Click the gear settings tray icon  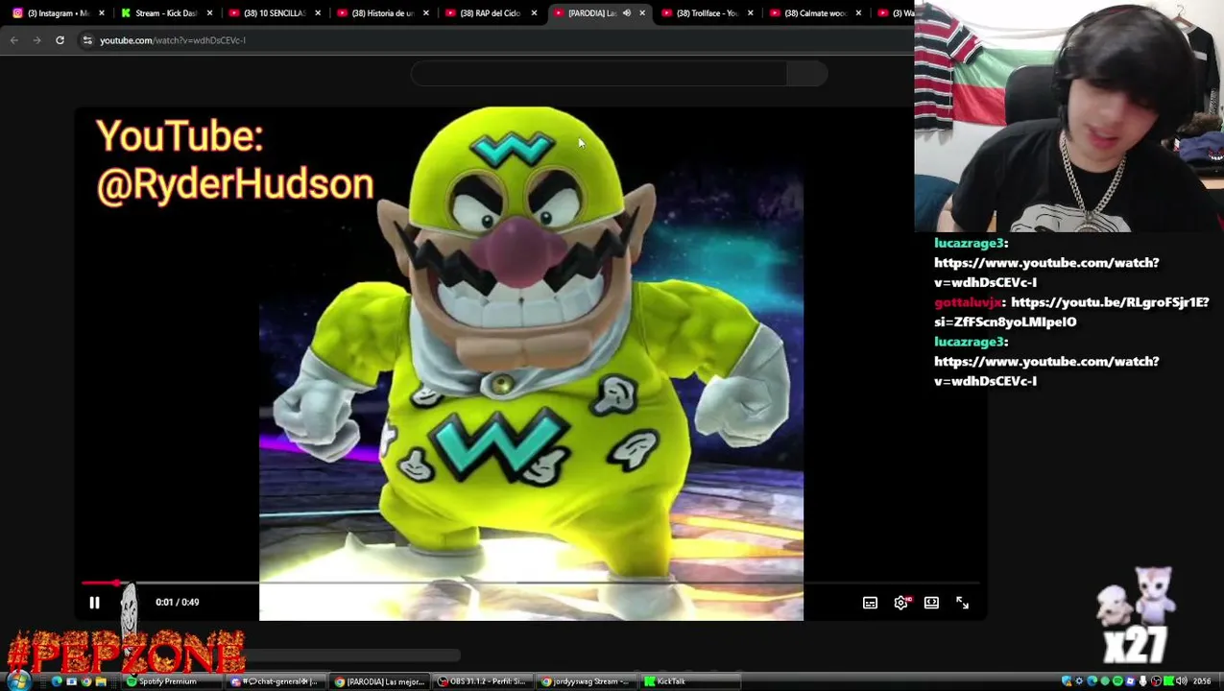pyautogui.click(x=1079, y=681)
